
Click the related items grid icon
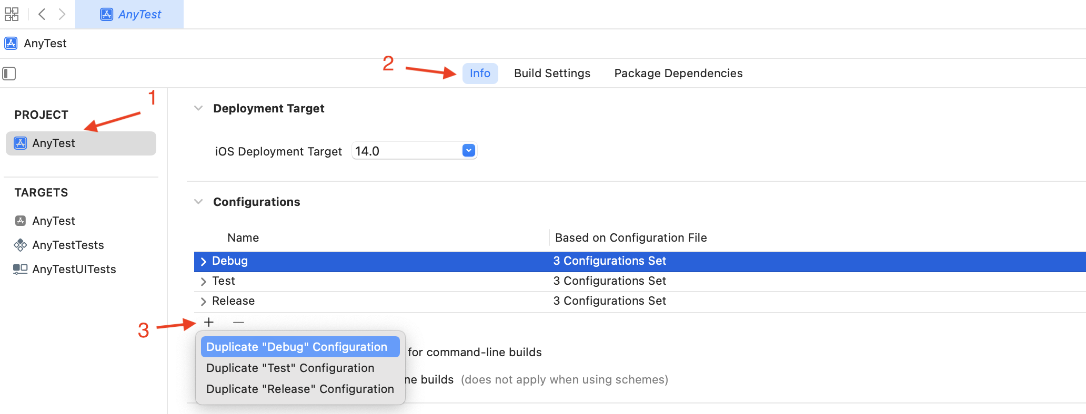click(12, 14)
